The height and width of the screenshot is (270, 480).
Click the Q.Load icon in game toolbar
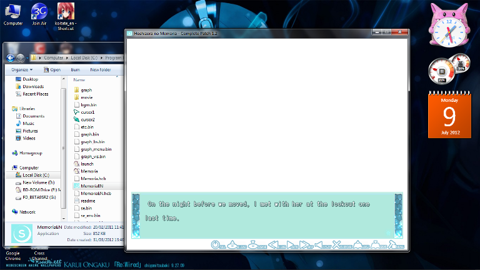(232, 244)
